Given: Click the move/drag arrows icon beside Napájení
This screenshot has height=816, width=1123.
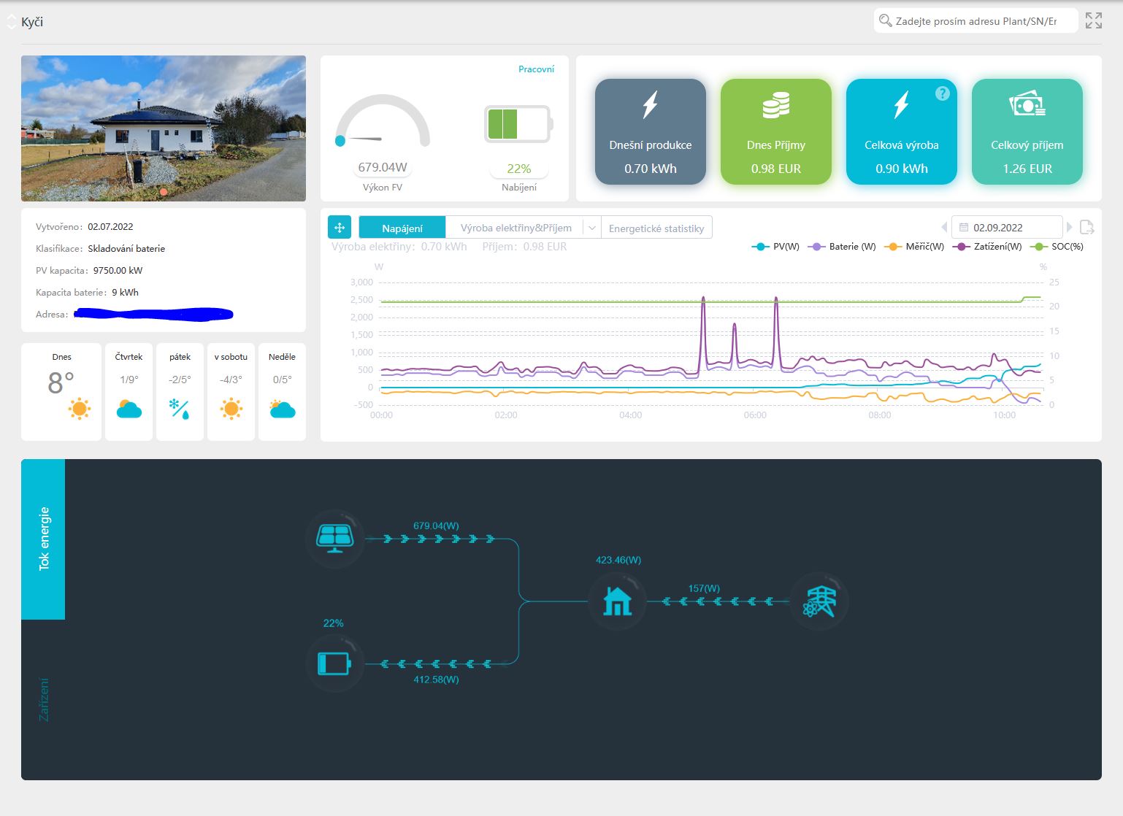Looking at the screenshot, I should tap(340, 227).
